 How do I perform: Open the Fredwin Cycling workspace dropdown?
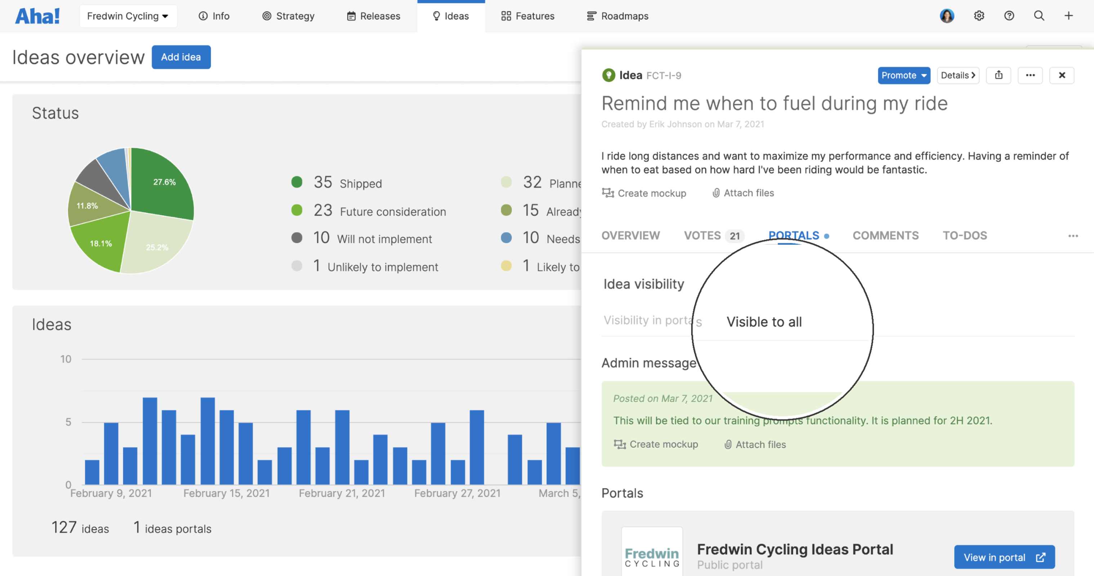[x=128, y=16]
